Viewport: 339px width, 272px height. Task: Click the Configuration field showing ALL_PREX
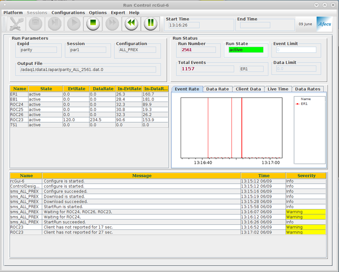(138, 50)
